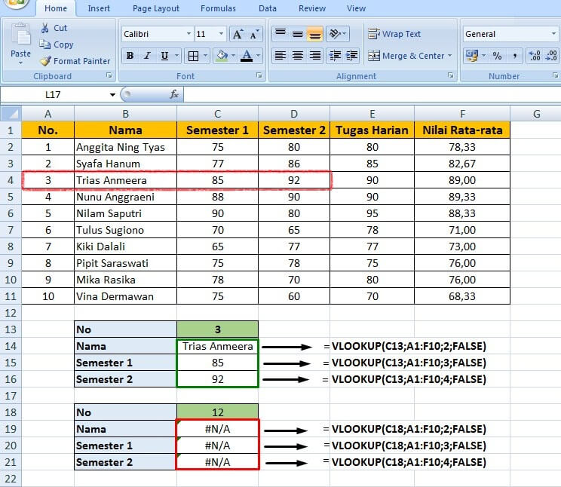Click the Copy icon
561x487 pixels.
pyautogui.click(x=44, y=44)
